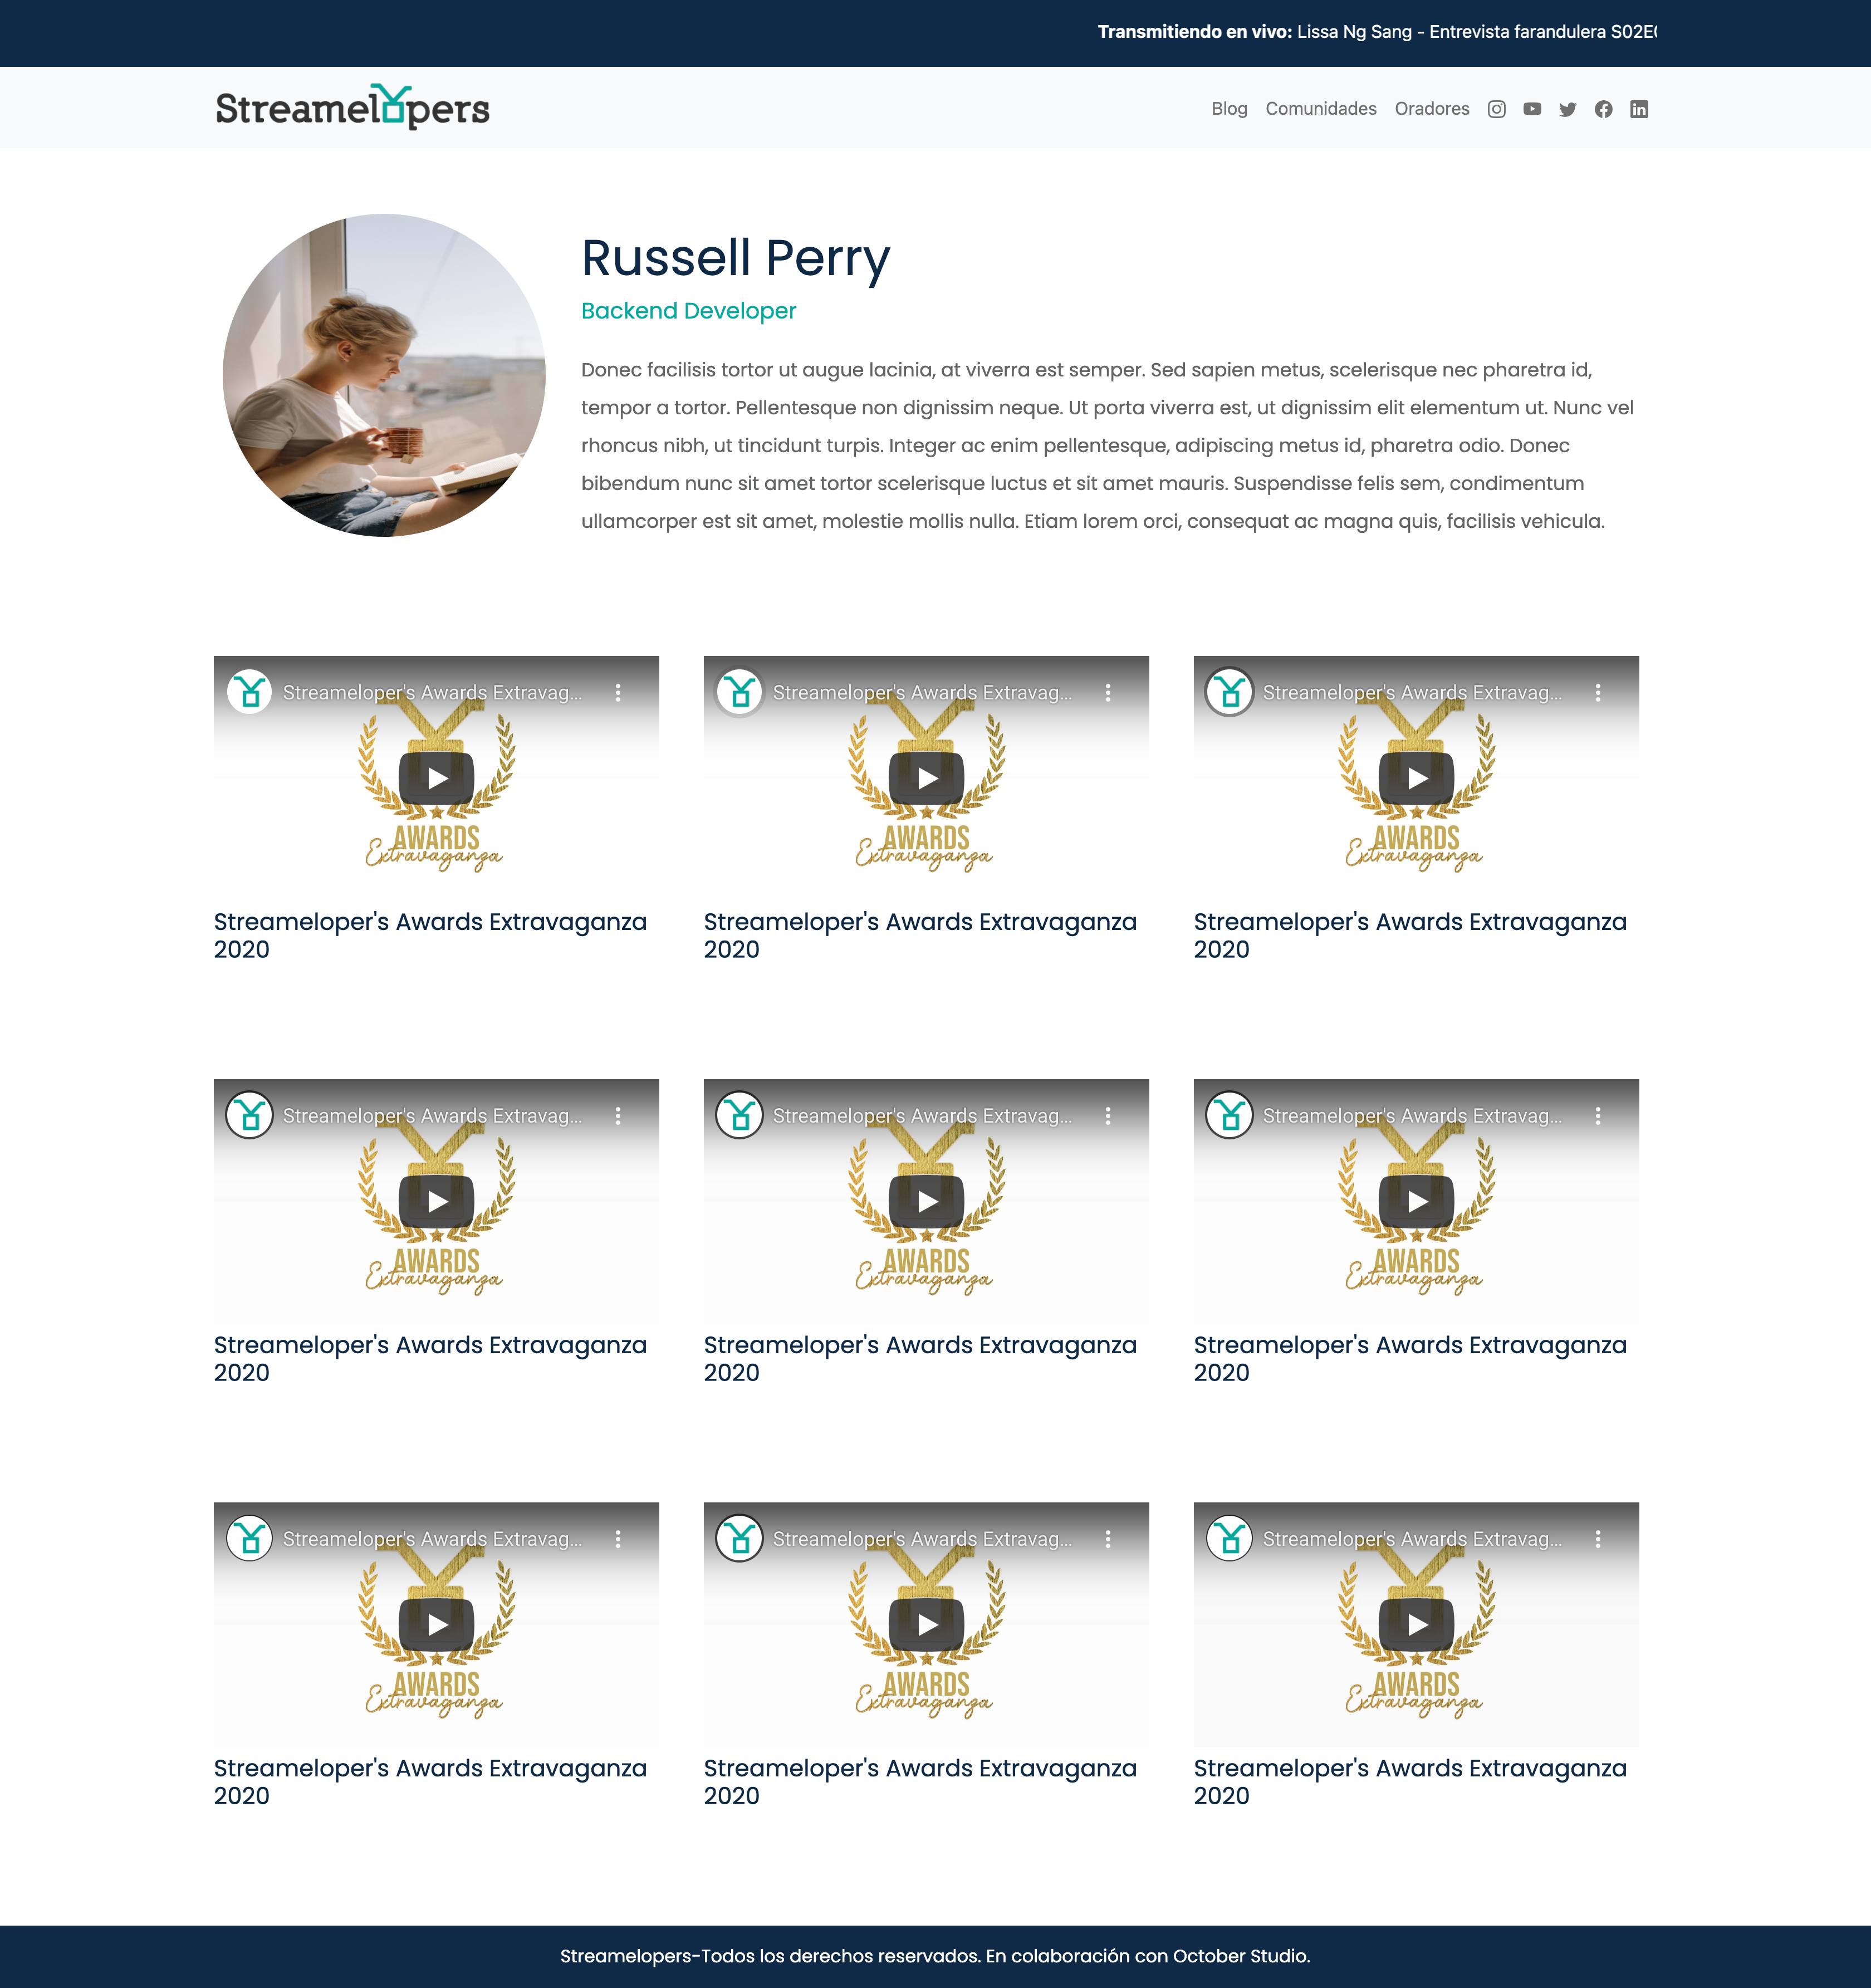Open the YouTube icon in header

point(1532,109)
